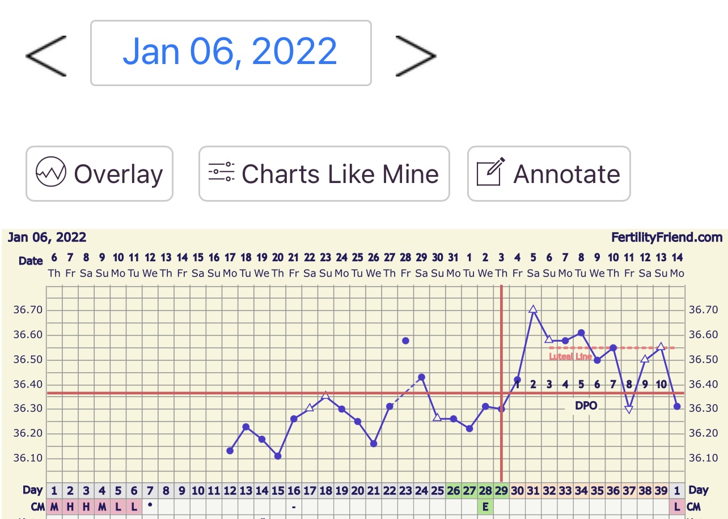
Task: Click the Annotate button
Action: point(548,173)
